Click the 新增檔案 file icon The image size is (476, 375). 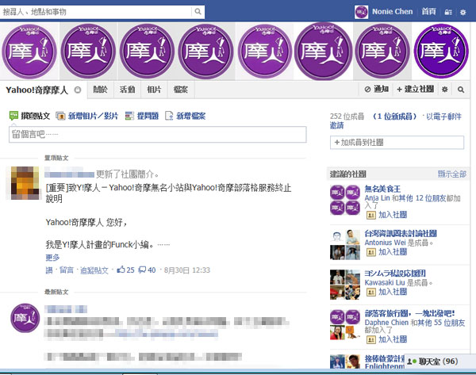tap(169, 116)
